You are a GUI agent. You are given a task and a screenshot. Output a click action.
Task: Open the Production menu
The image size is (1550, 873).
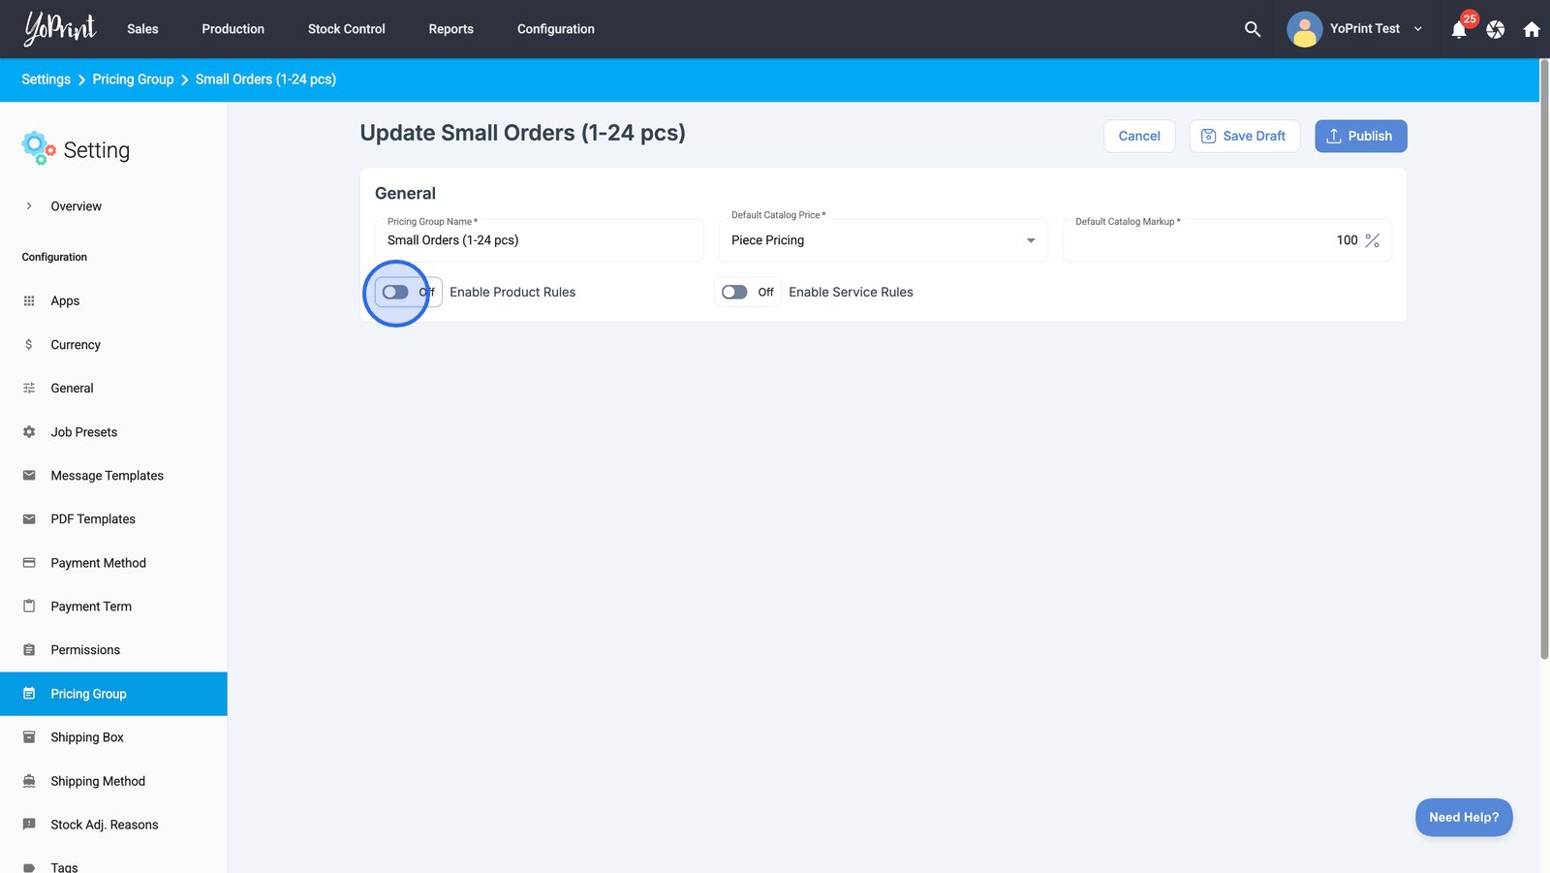coord(232,29)
